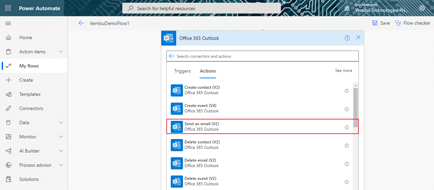Click the VembuDemoFlow1 flow title

(x=109, y=23)
